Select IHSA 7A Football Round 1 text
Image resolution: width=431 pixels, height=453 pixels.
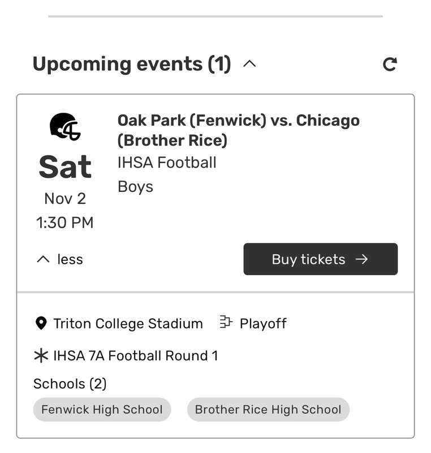click(x=135, y=356)
